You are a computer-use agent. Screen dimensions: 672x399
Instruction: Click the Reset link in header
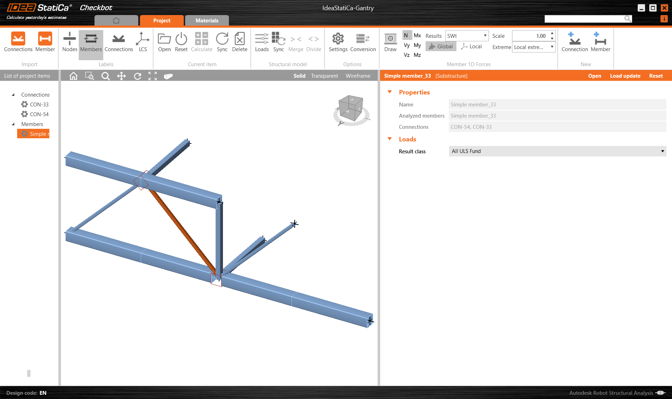point(656,76)
